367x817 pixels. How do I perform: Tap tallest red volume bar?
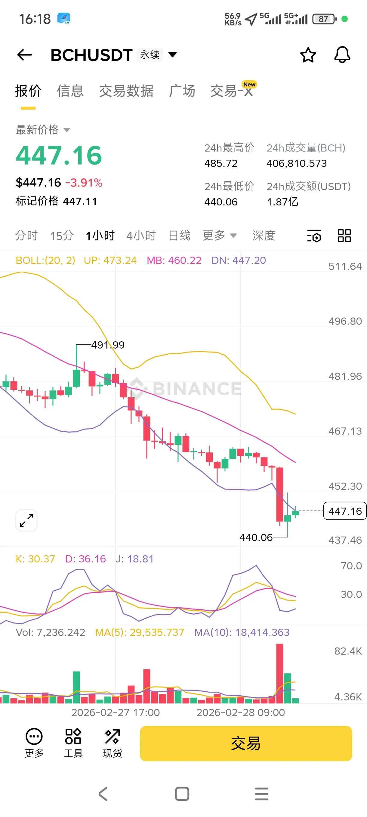pos(279,673)
